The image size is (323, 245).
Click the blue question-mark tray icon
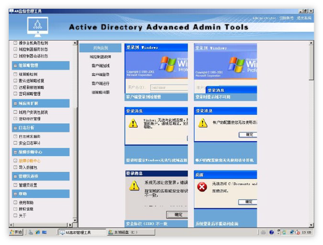point(272,232)
